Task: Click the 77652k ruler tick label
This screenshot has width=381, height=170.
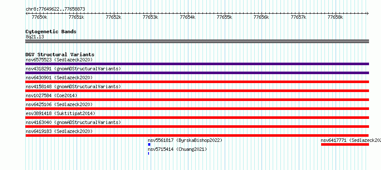Action: coord(114,17)
